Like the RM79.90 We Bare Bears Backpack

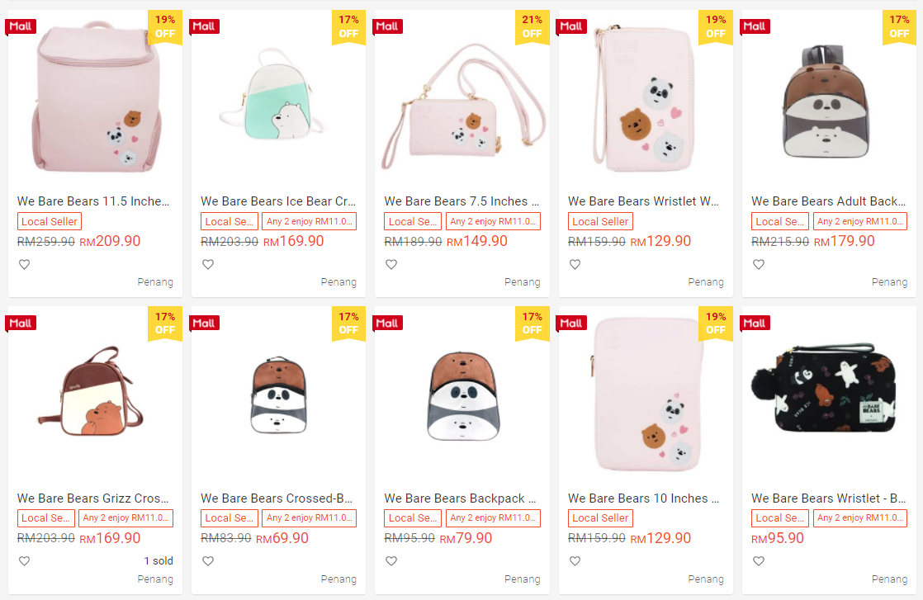pyautogui.click(x=391, y=561)
